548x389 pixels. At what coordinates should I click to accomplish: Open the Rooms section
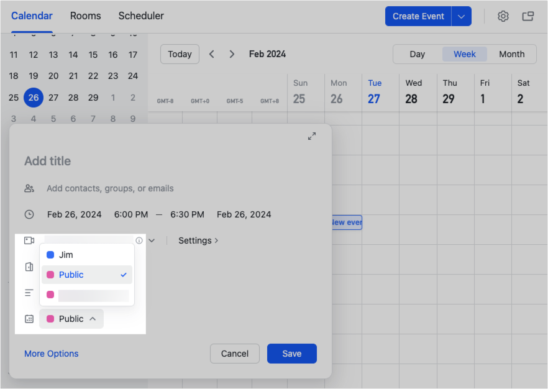coord(85,16)
